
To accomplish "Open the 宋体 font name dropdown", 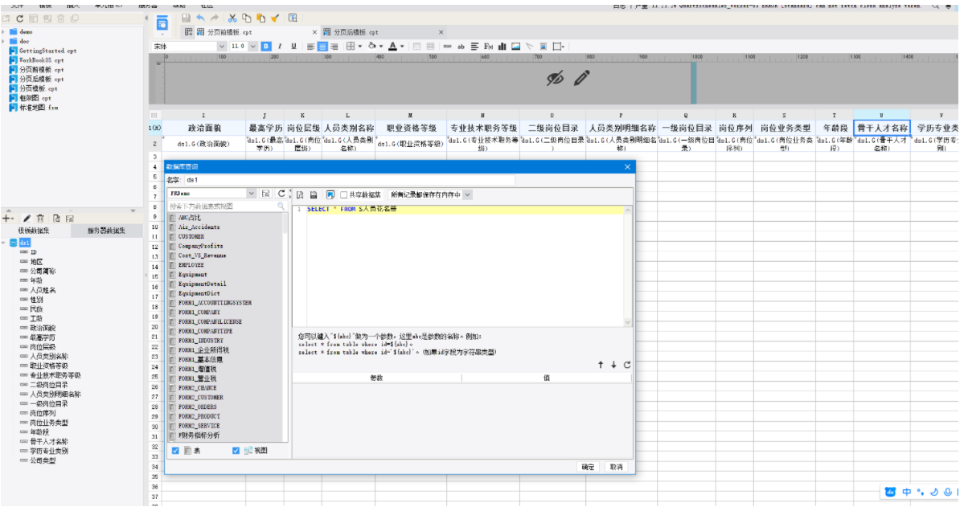I will click(221, 46).
